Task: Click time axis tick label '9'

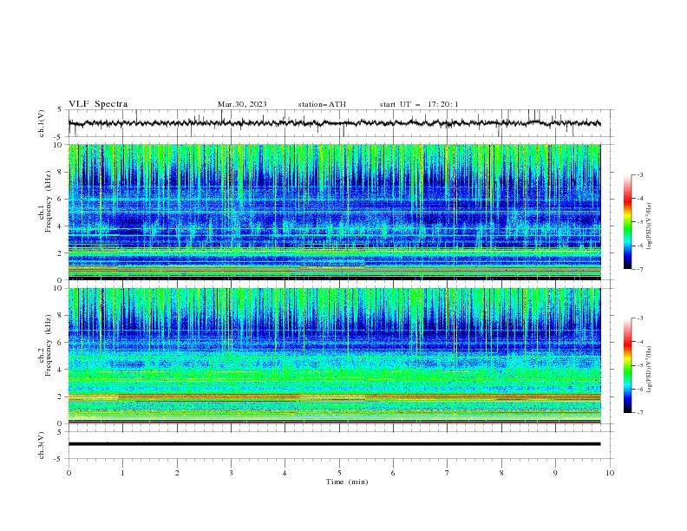Action: pyautogui.click(x=555, y=473)
